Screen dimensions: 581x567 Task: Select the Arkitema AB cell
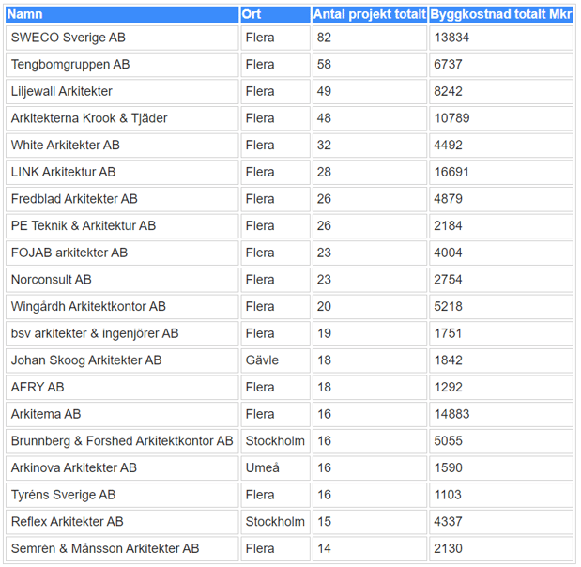coord(122,414)
